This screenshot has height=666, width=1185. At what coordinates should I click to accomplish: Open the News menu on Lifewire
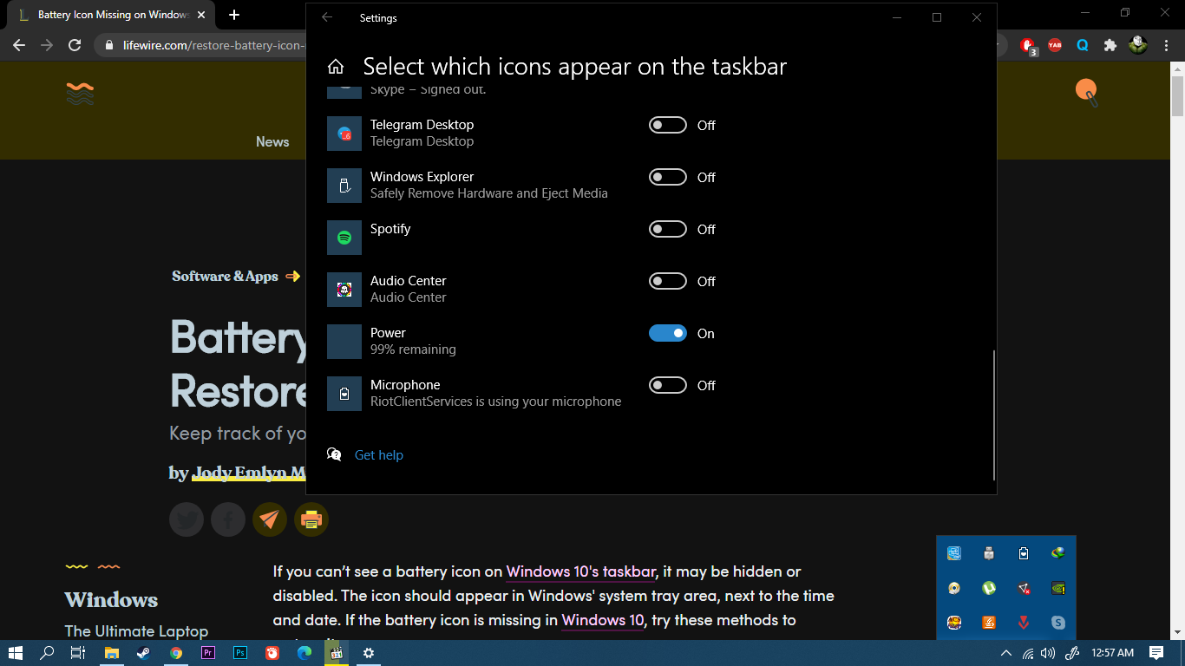tap(272, 141)
